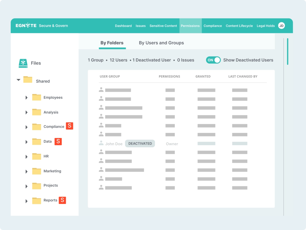Click the Shared folder icon
The height and width of the screenshot is (230, 306).
[x=28, y=80]
